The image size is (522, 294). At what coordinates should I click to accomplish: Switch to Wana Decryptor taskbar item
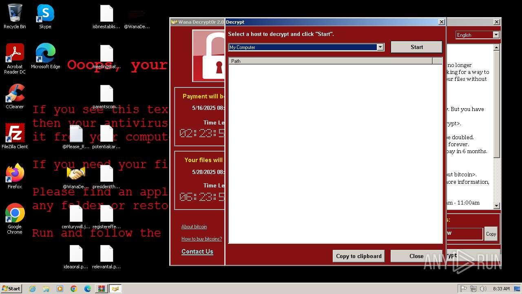pos(115,289)
